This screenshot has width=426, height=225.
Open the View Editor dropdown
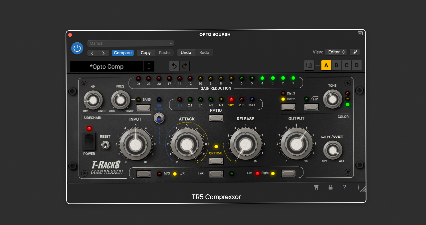click(336, 52)
